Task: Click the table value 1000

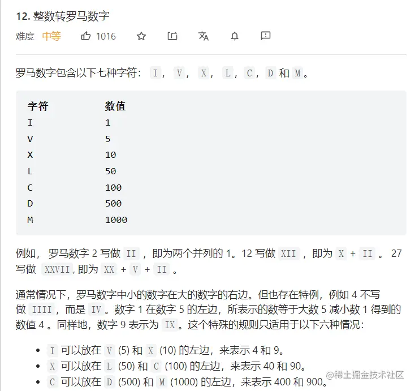Action: coord(116,220)
